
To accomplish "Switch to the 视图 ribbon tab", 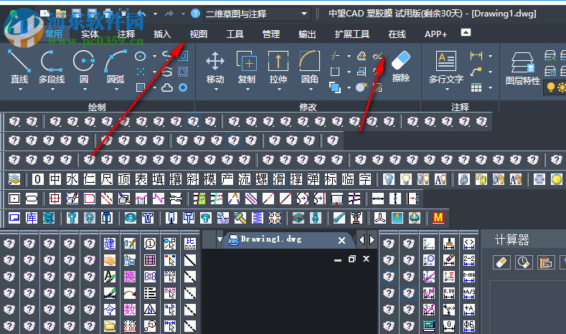I will (x=199, y=34).
